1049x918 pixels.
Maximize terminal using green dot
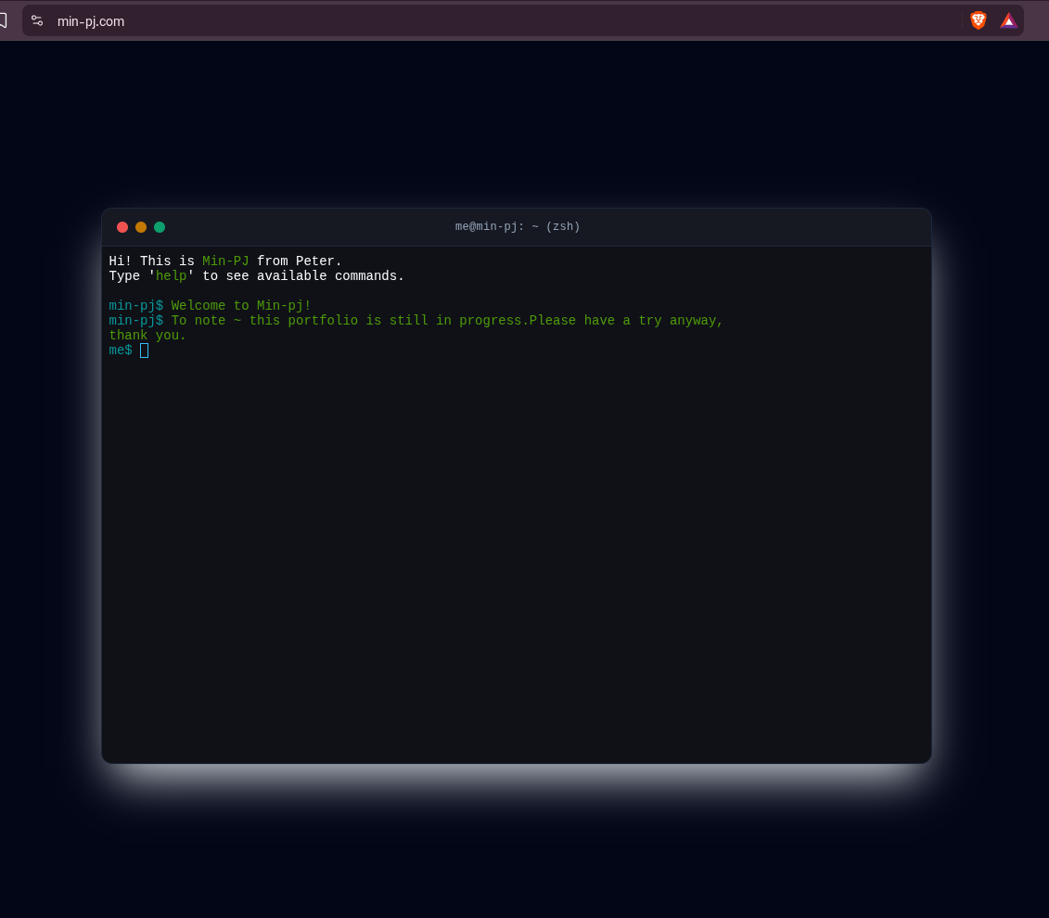coord(160,227)
